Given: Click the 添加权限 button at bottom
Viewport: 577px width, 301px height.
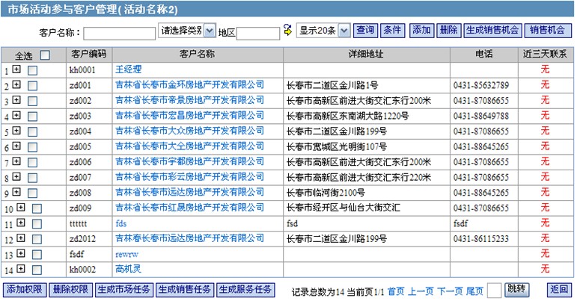Looking at the screenshot, I should point(25,290).
